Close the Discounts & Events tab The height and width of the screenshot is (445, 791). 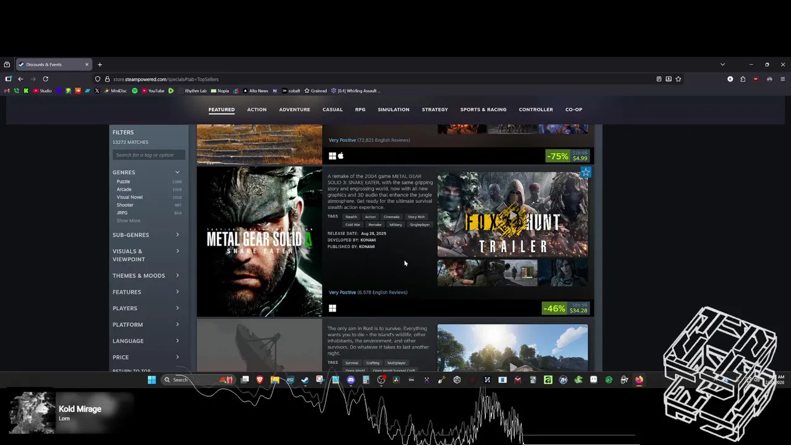tap(87, 64)
